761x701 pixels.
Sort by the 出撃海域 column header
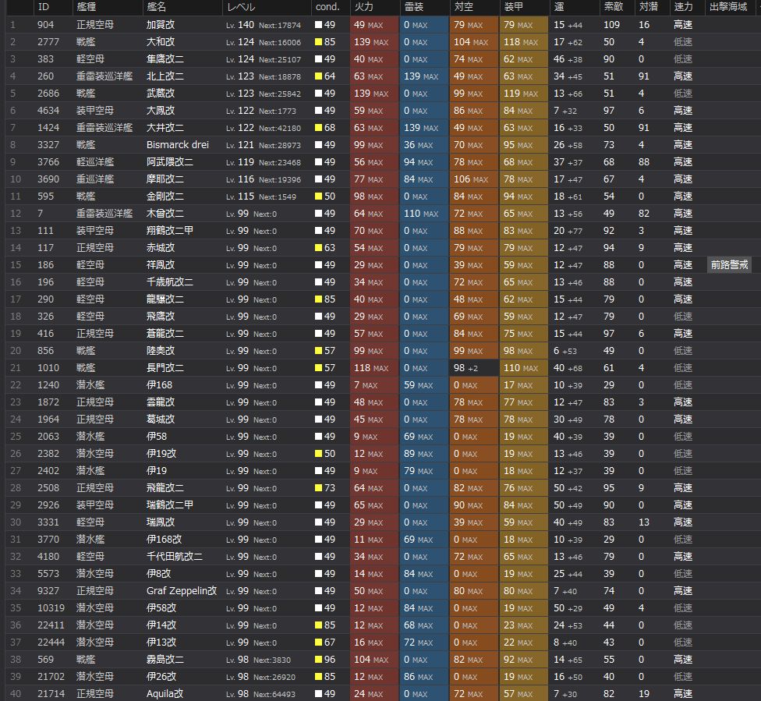click(728, 7)
